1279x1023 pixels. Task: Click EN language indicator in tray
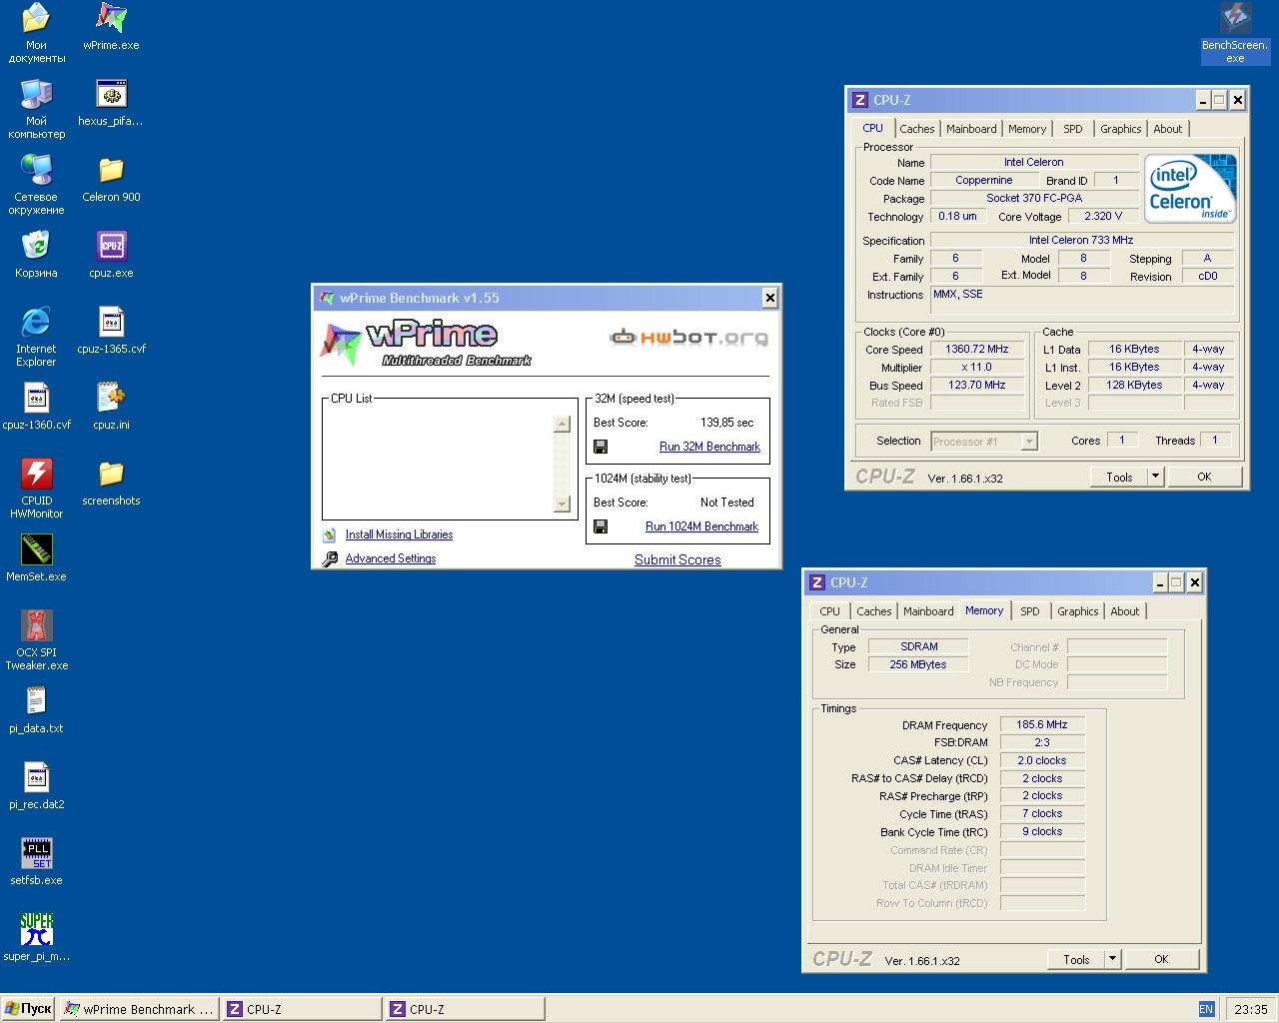click(1206, 1009)
